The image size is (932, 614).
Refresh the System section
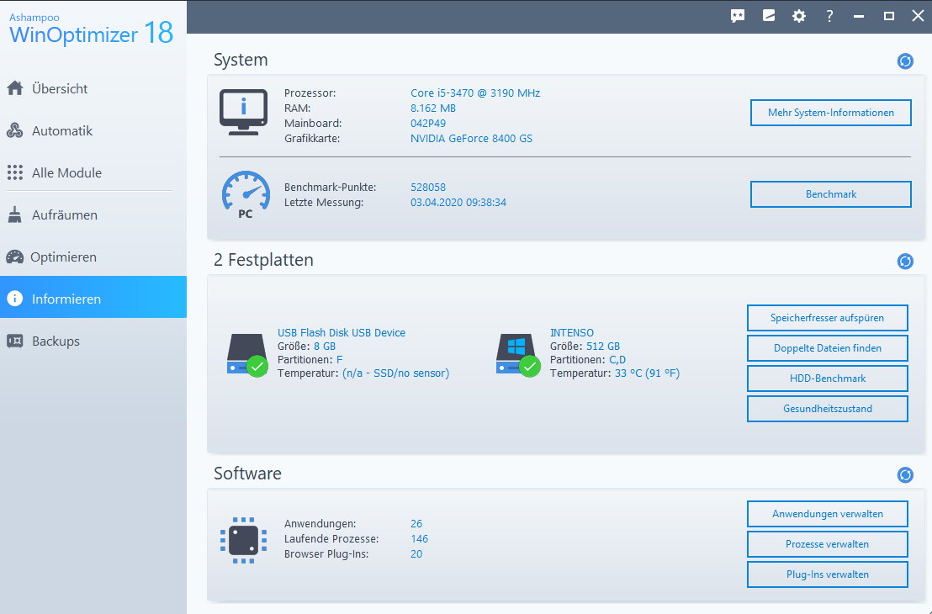click(x=905, y=61)
